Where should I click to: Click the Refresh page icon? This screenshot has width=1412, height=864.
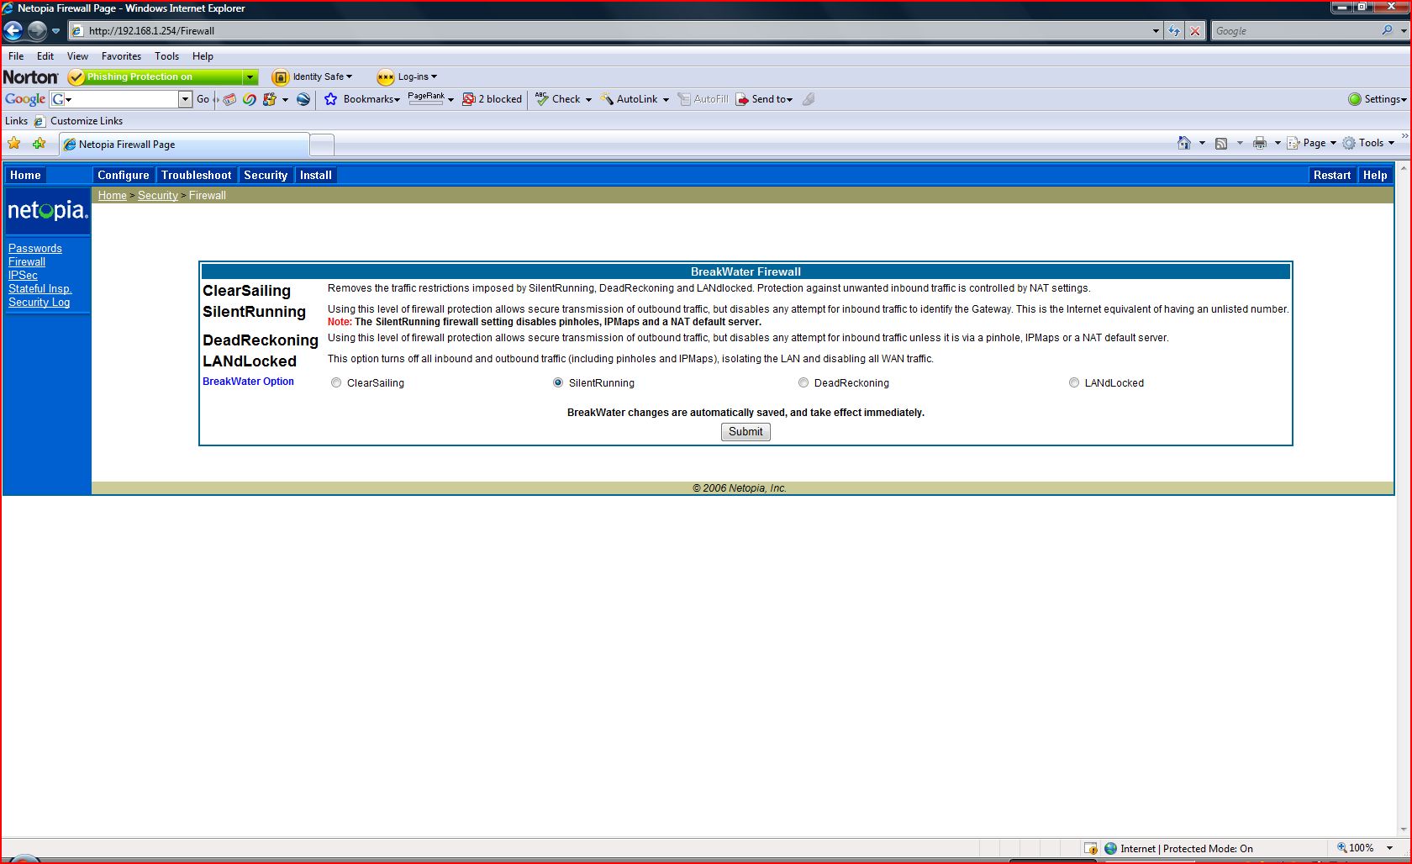click(1174, 31)
